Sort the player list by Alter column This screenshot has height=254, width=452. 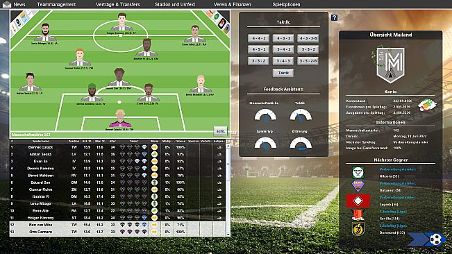tap(112, 141)
